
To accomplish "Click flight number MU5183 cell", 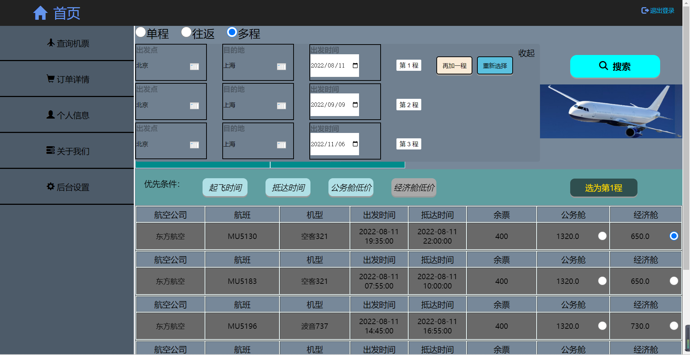I will pyautogui.click(x=242, y=281).
